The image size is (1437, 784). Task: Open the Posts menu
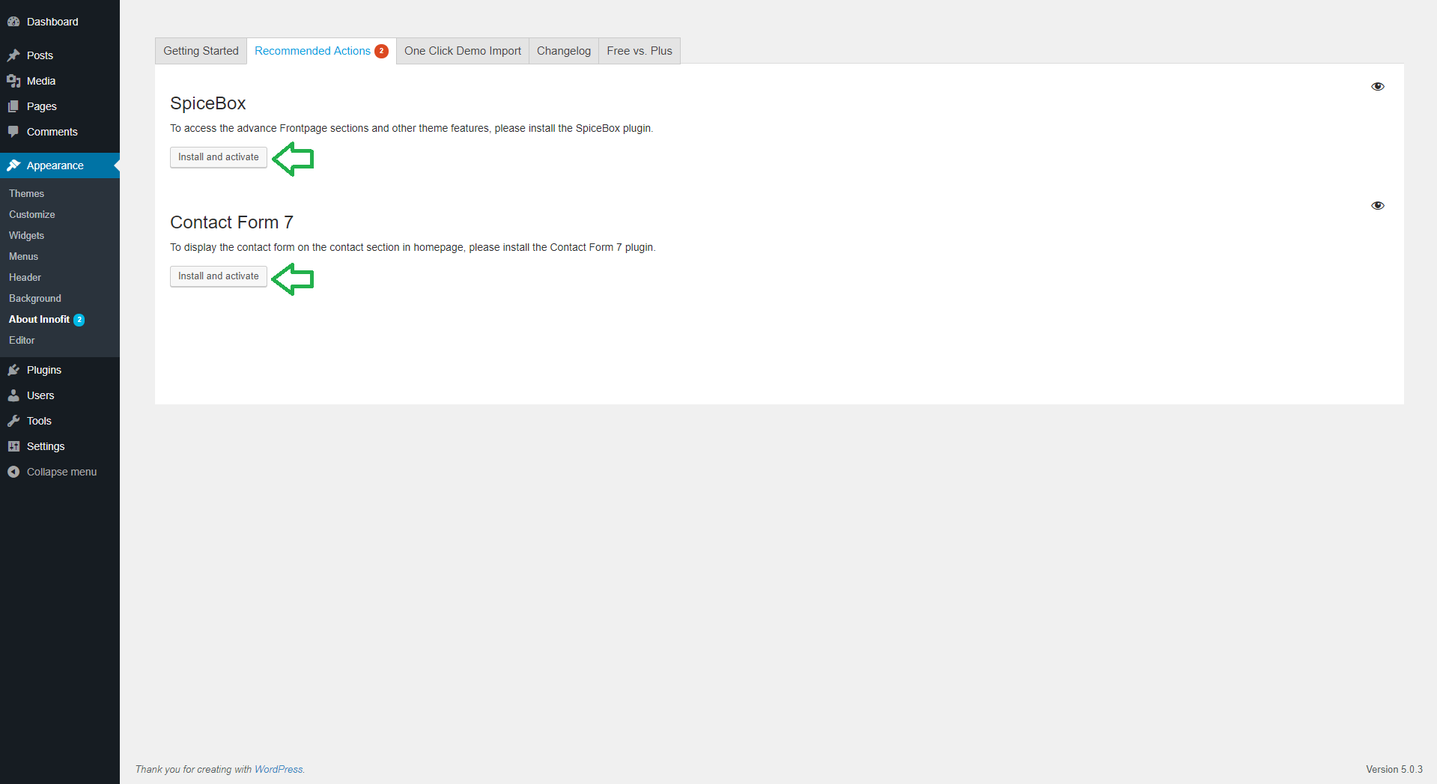point(60,55)
